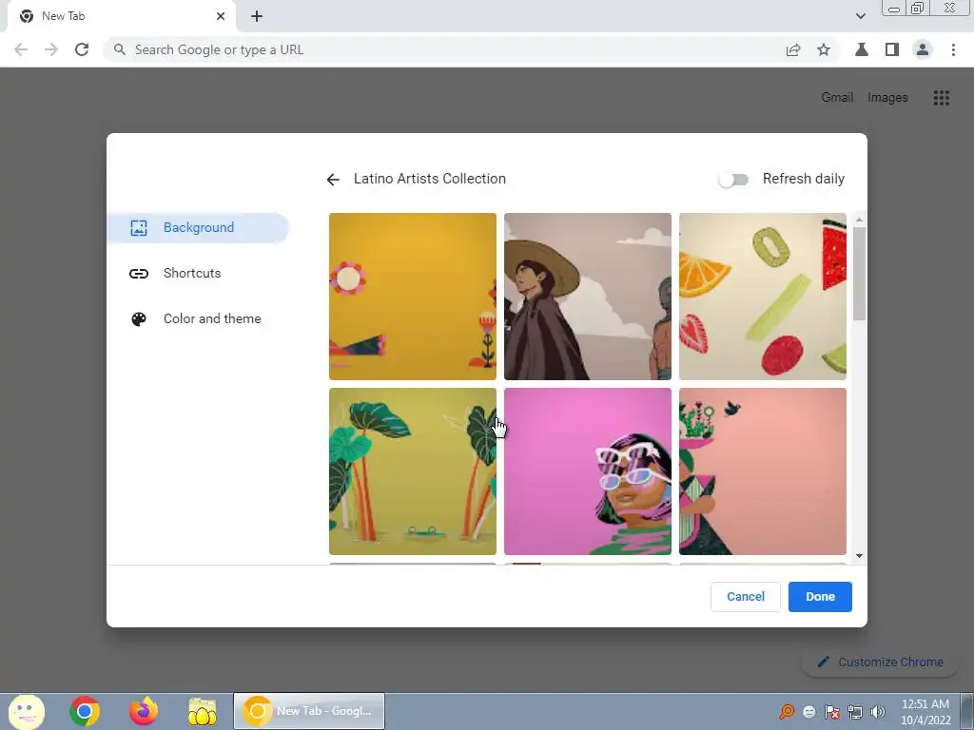Click the Cancel button
Screen dimensions: 974x730
[x=746, y=597]
